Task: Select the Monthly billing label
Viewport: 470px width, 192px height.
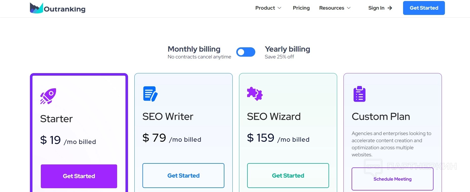Action: coord(194,49)
